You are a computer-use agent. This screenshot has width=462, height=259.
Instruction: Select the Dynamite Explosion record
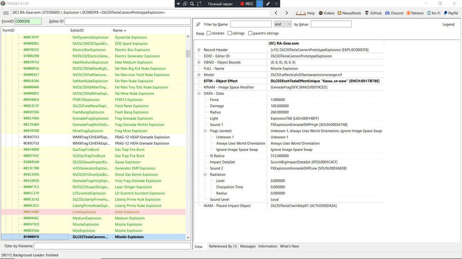coord(93,37)
